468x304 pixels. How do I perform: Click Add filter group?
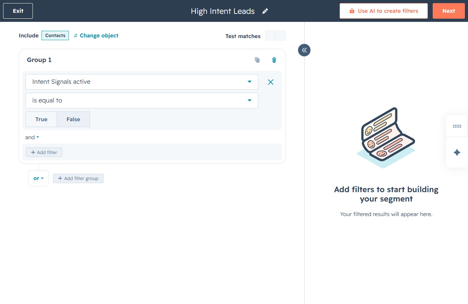[78, 178]
